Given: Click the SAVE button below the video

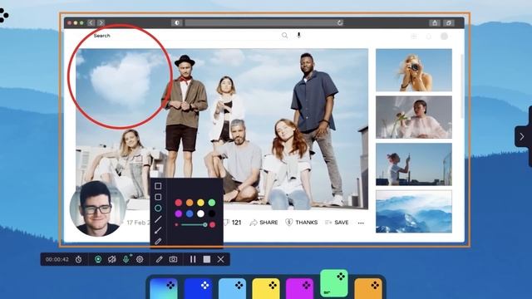Looking at the screenshot, I should tap(337, 223).
